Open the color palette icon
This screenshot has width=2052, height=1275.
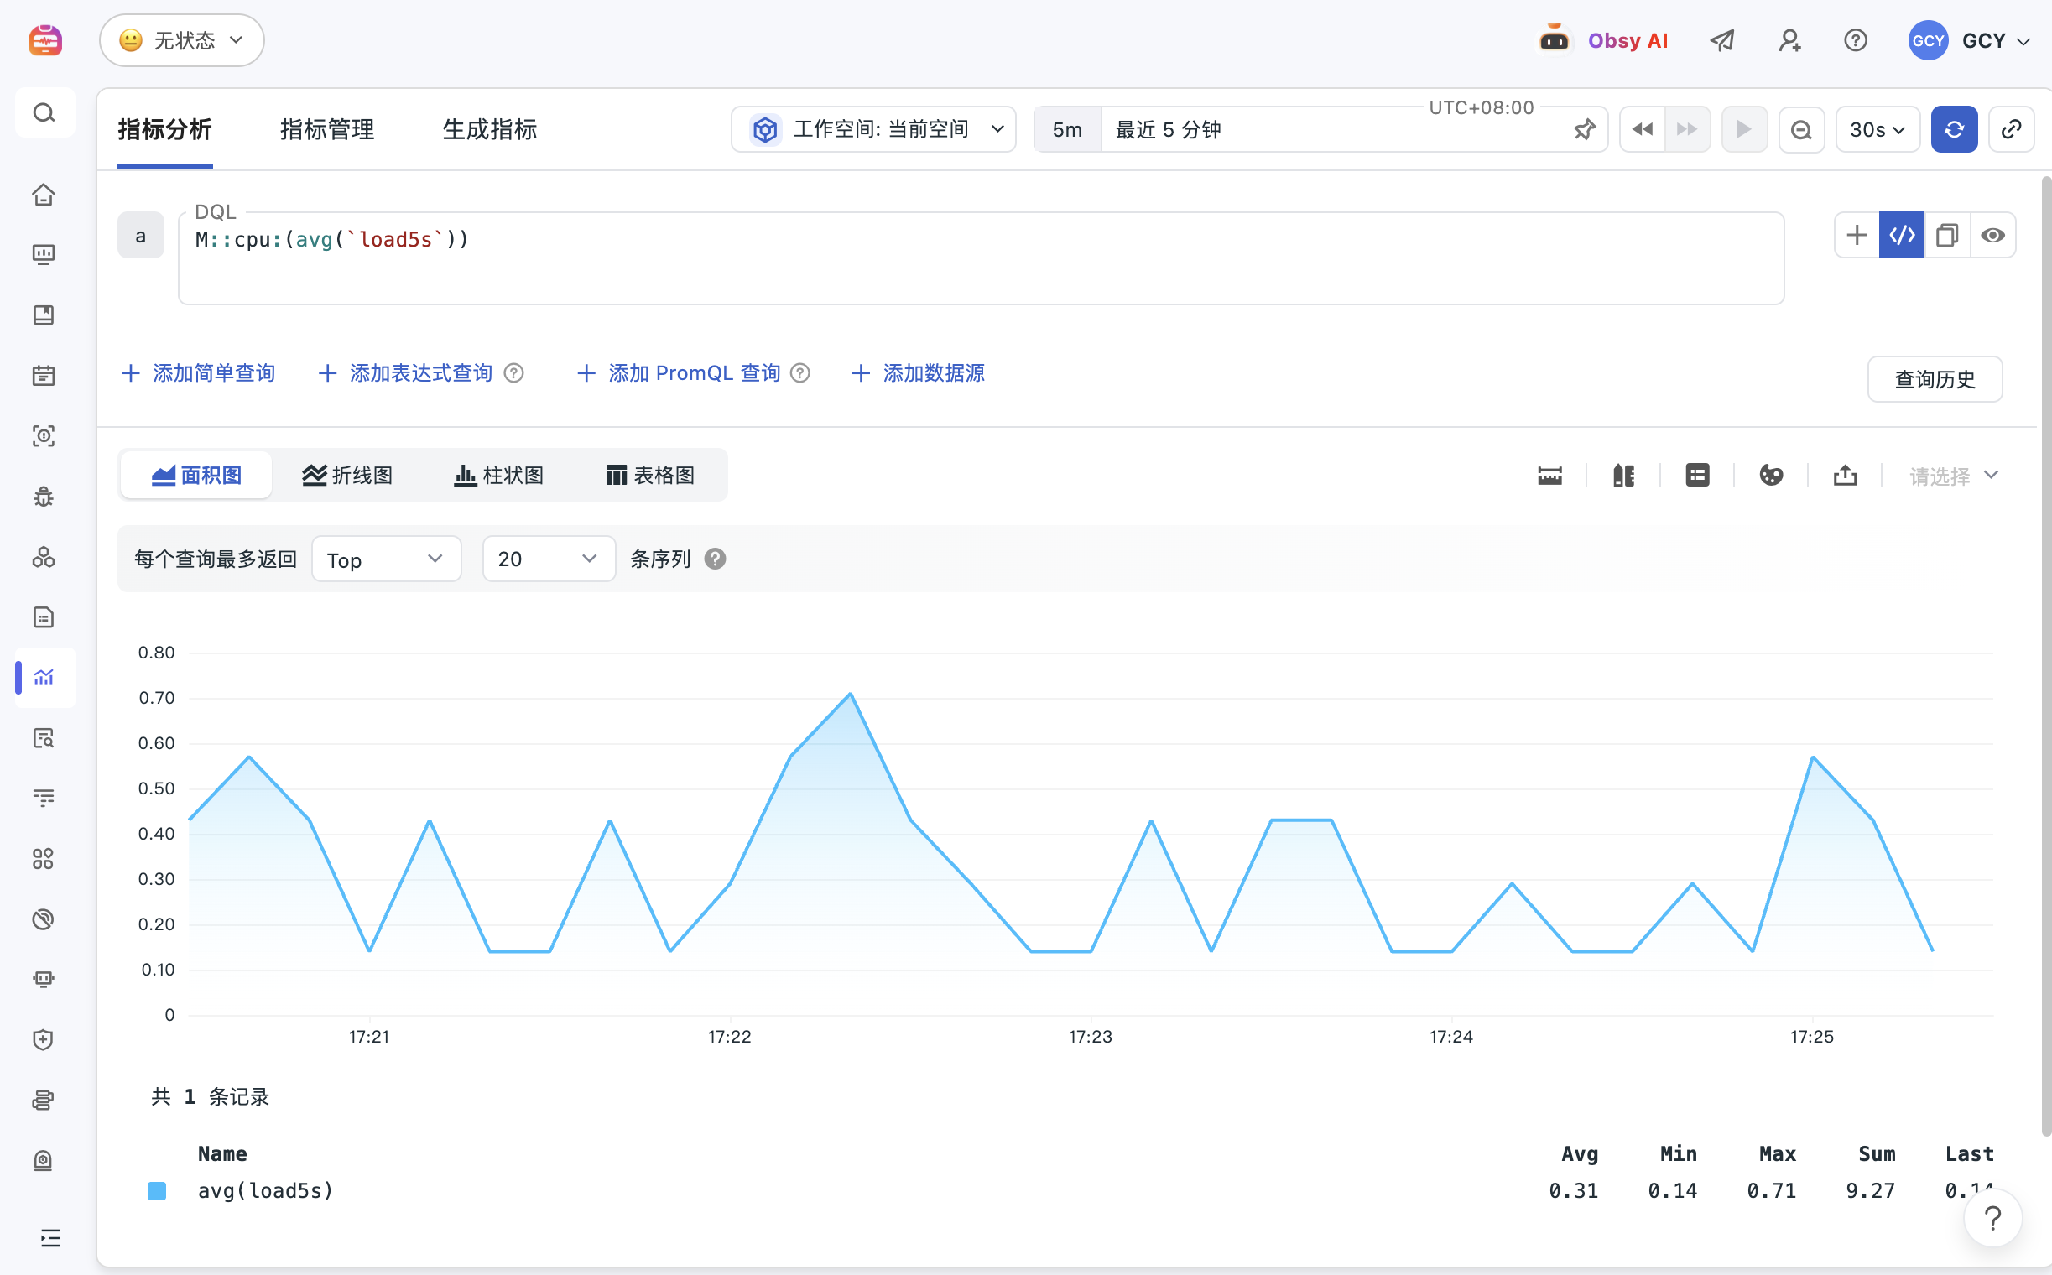[1771, 476]
